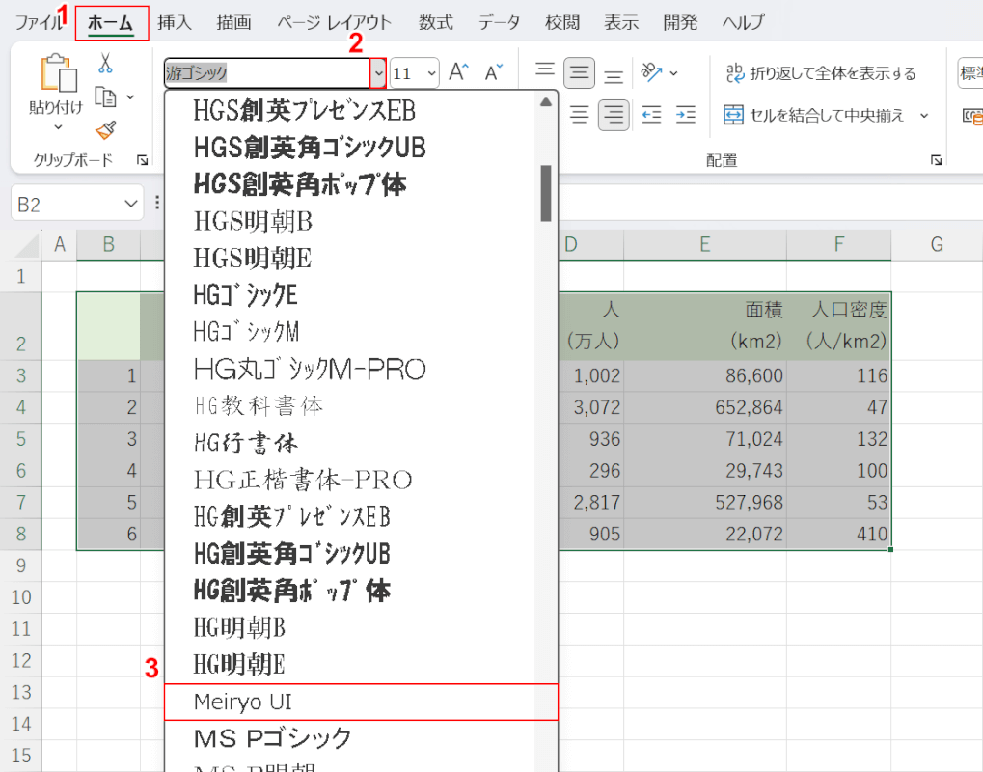Toggle center text alignment

click(614, 115)
